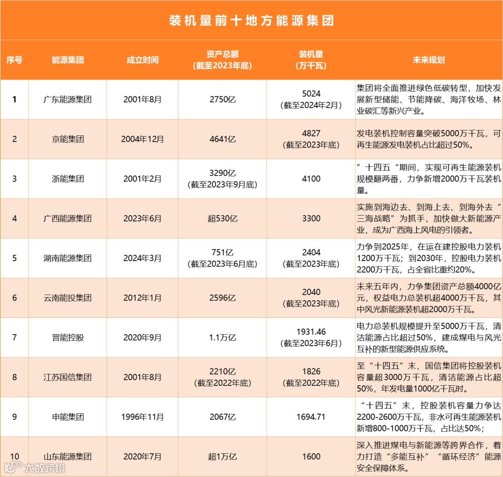Screen dimensions: 503x477
Task: Select the 申能集团 cell
Action: (68, 417)
